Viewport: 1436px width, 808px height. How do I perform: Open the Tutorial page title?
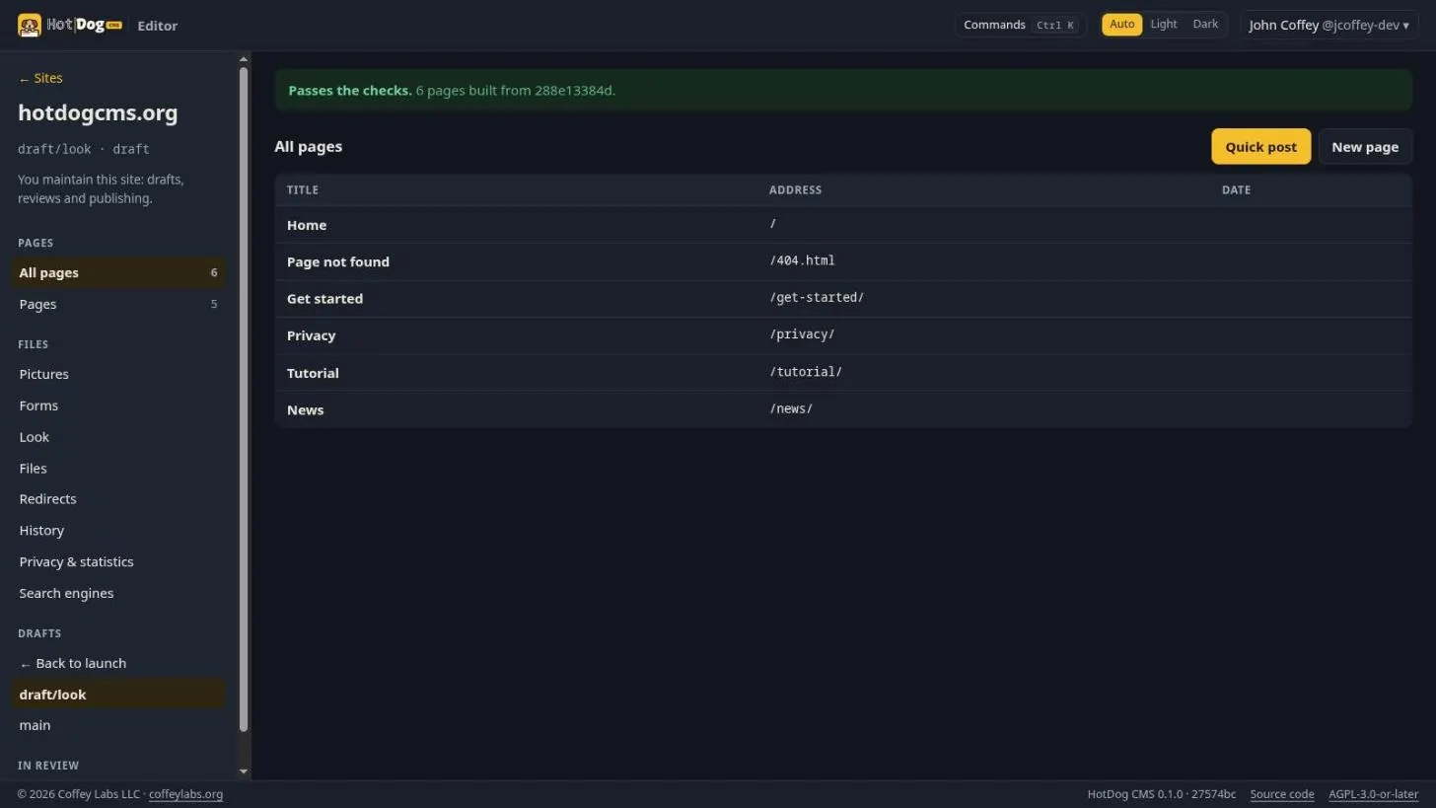pos(313,374)
